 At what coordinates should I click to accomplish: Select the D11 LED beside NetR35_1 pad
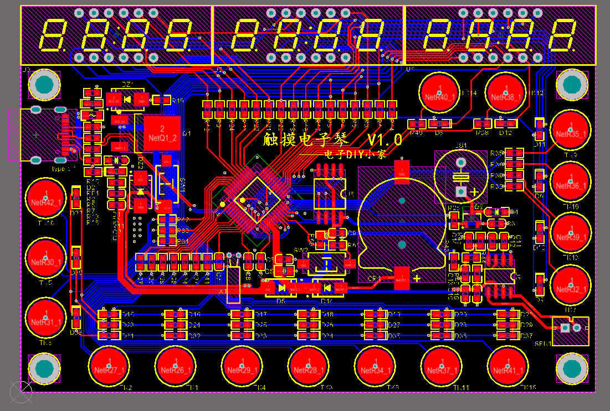540,130
